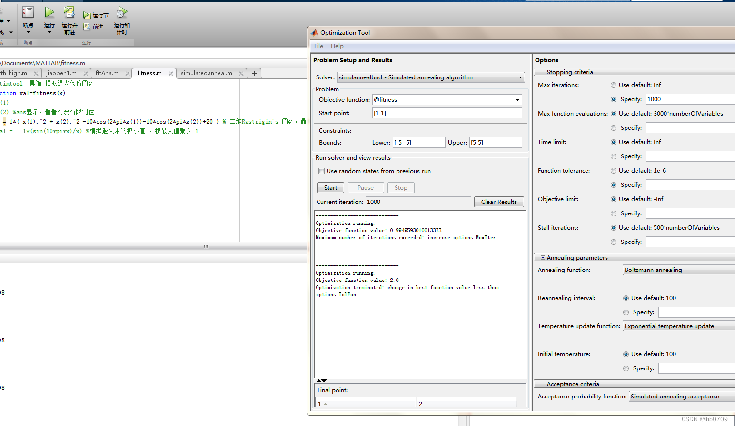Switch to the jiaoben1.m tab

[x=61, y=73]
